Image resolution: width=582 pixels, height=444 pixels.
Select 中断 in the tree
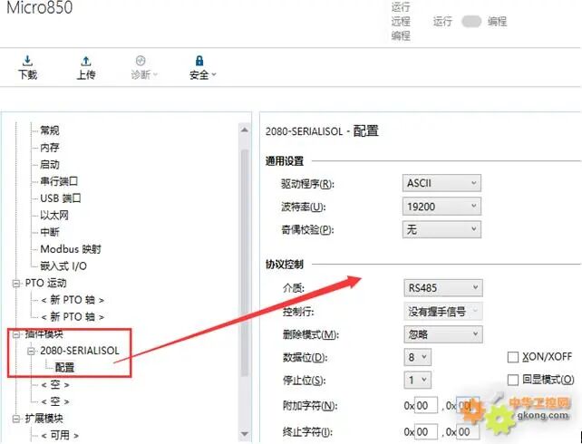click(x=50, y=232)
